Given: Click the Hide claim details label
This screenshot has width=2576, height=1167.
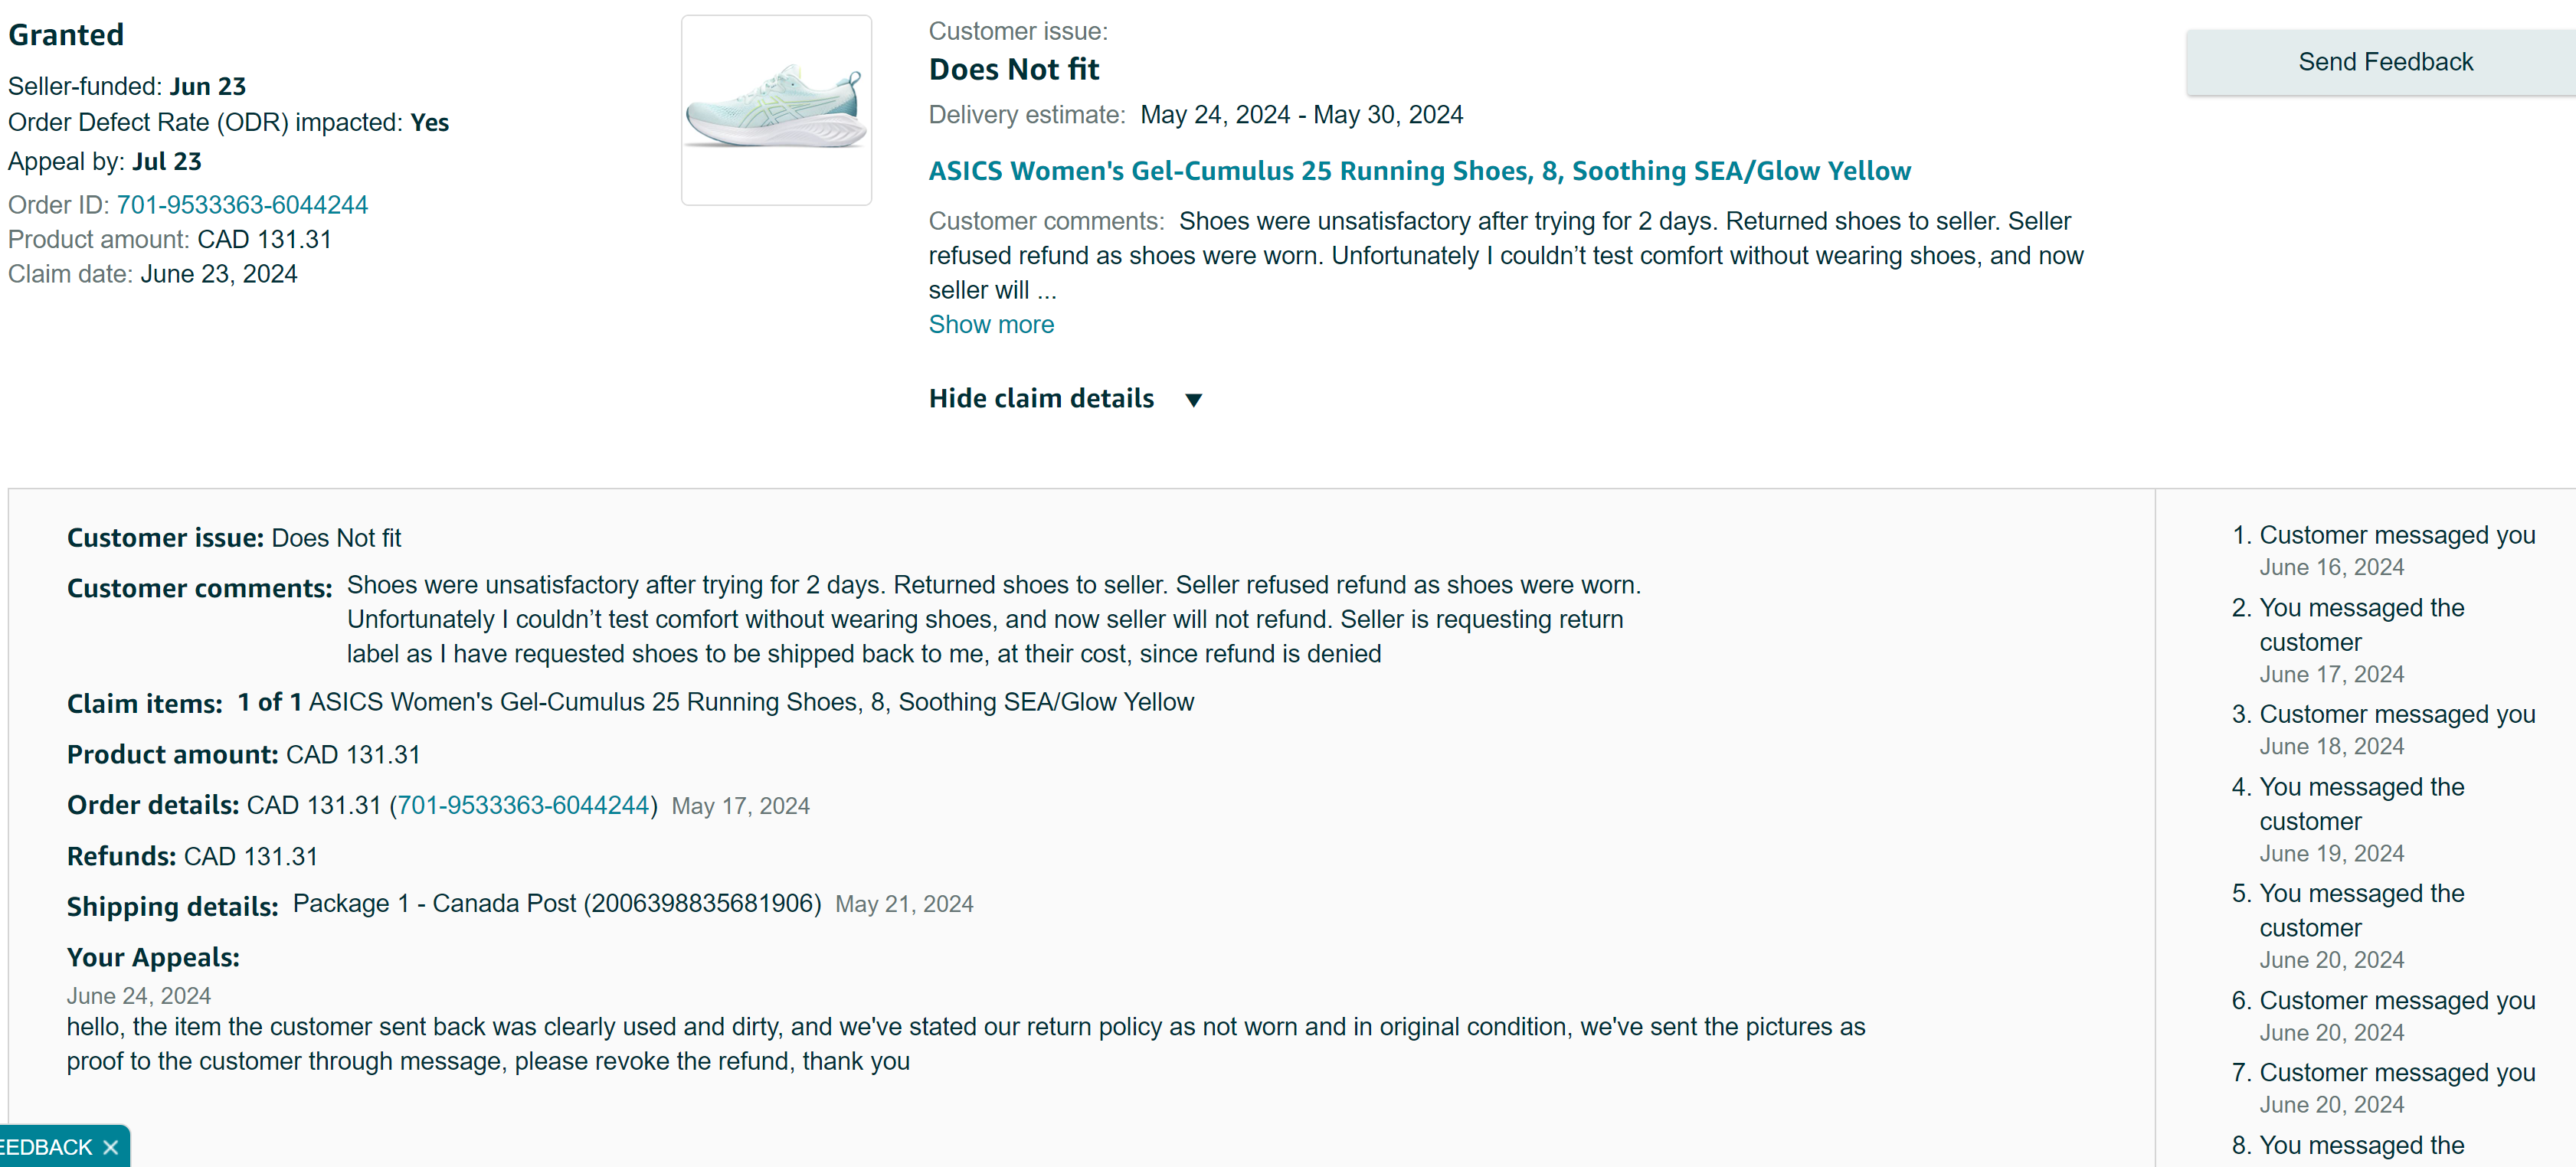Looking at the screenshot, I should click(1041, 399).
